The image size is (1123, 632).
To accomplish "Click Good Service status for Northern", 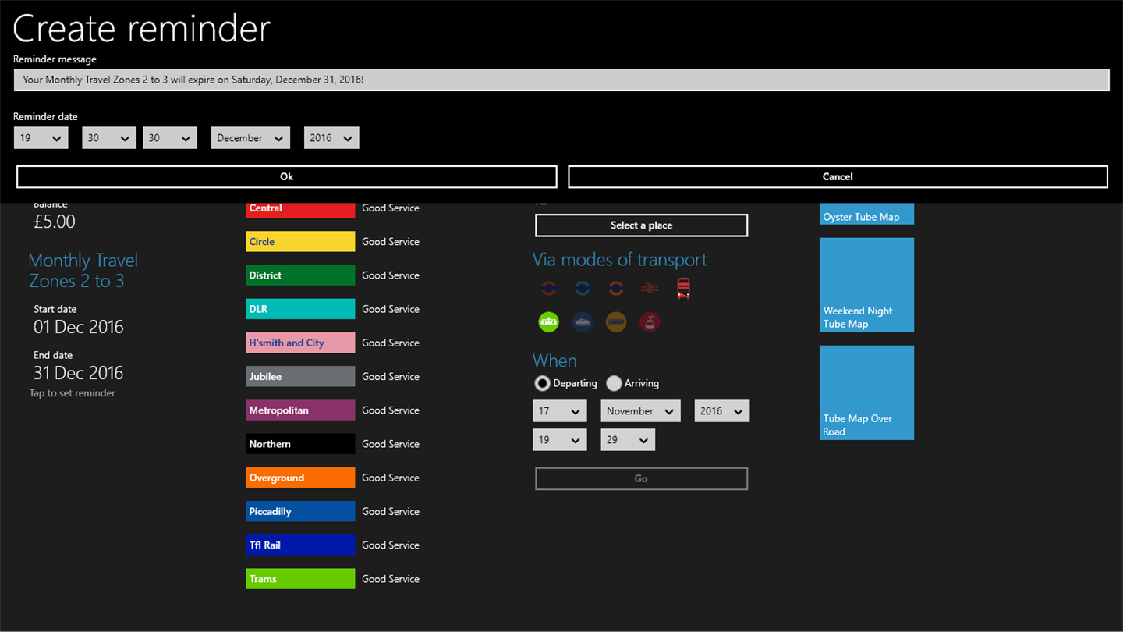I will click(391, 444).
